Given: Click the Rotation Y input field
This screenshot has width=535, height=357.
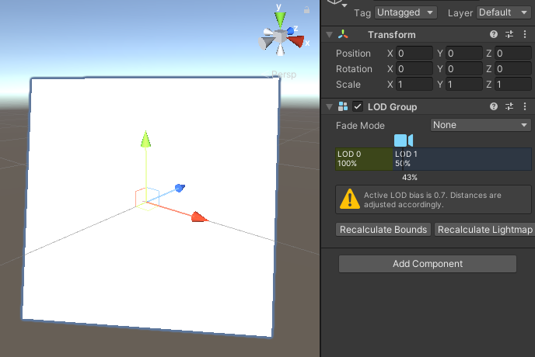Looking at the screenshot, I should (x=464, y=69).
